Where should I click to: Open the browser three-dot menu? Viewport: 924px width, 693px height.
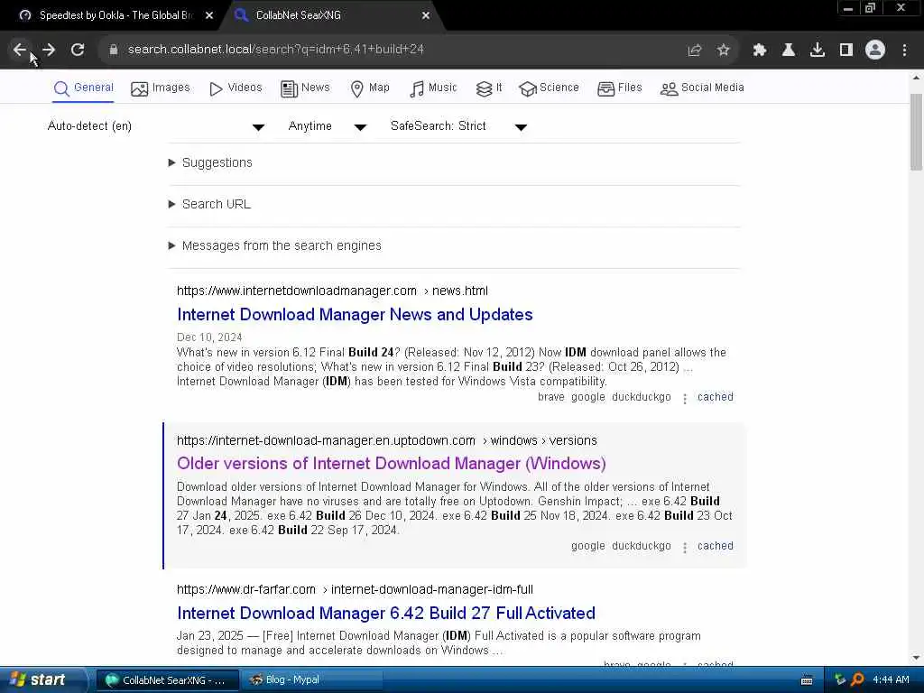pos(904,51)
